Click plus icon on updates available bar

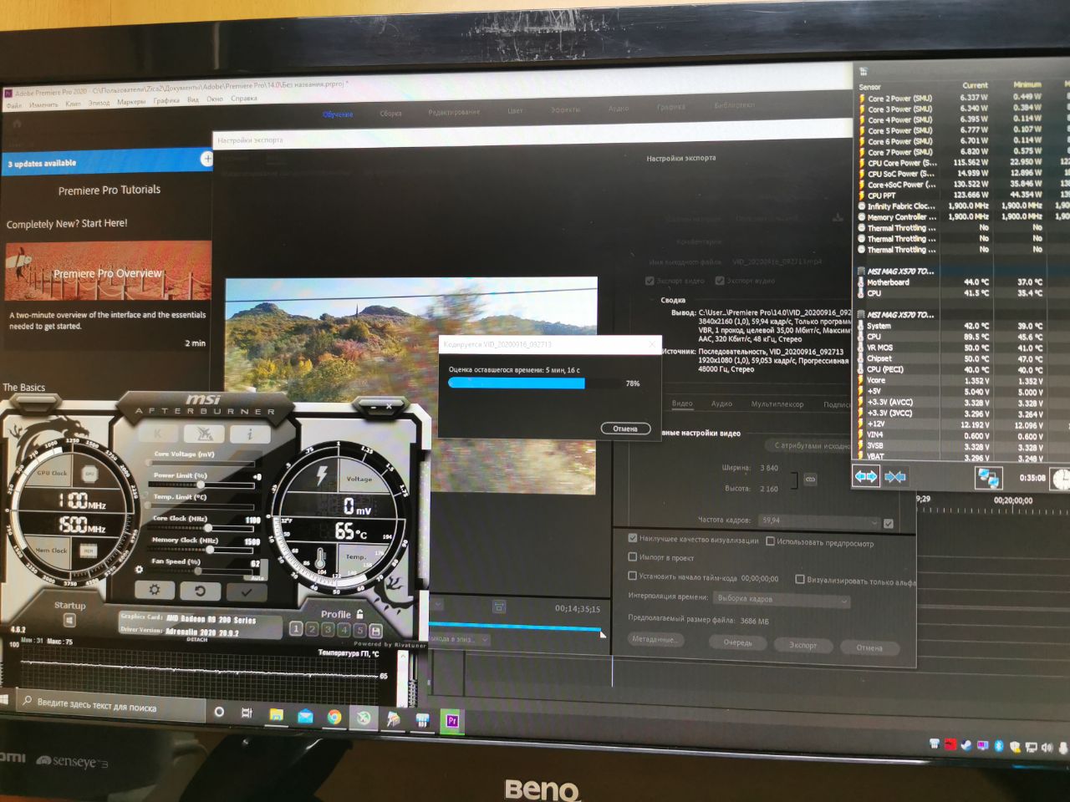[x=207, y=158]
